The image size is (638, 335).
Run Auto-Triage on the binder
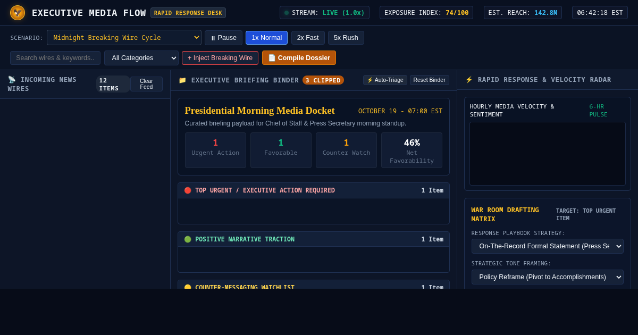pyautogui.click(x=385, y=80)
